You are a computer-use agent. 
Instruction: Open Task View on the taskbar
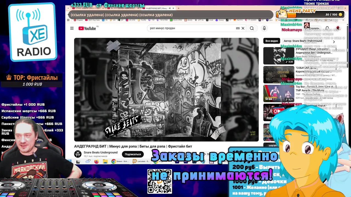pyautogui.click(x=78, y=162)
